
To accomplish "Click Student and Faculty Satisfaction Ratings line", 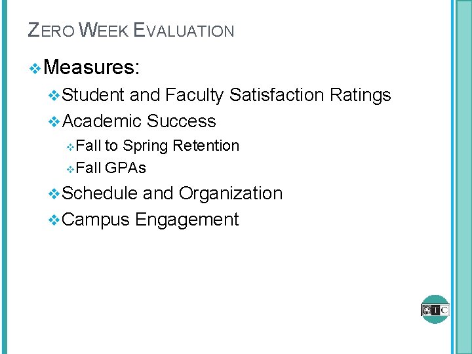I will click(x=227, y=96).
